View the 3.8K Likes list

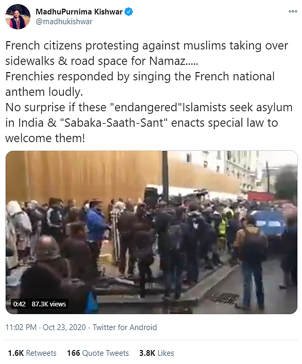[x=157, y=353]
